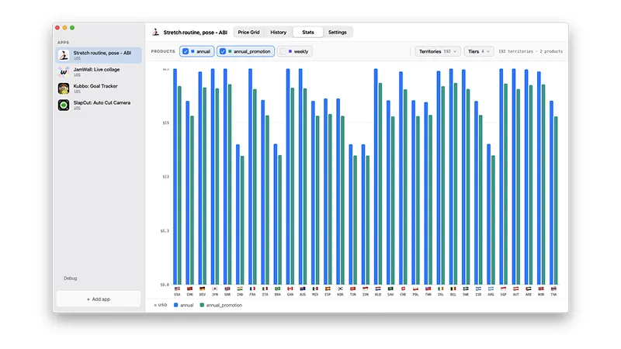
Task: Click the USD currency label below chart
Action: point(161,305)
